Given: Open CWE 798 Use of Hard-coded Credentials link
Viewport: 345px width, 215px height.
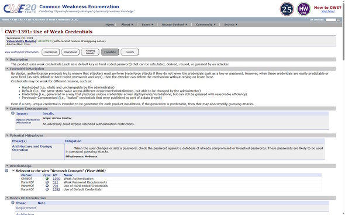Looking at the screenshot, I should click(x=56, y=186).
